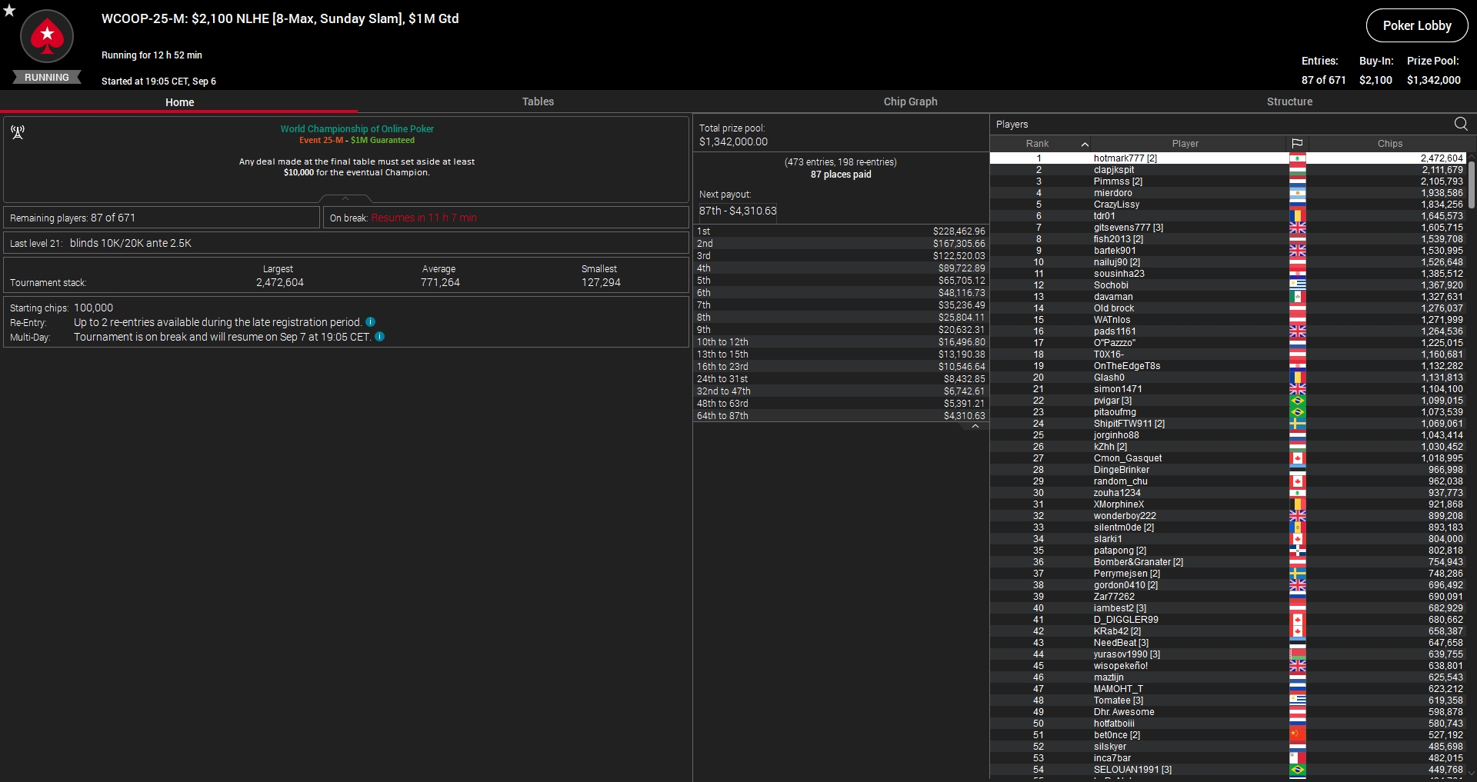The image size is (1477, 782).
Task: Open the Chip Graph tab
Action: pos(910,101)
